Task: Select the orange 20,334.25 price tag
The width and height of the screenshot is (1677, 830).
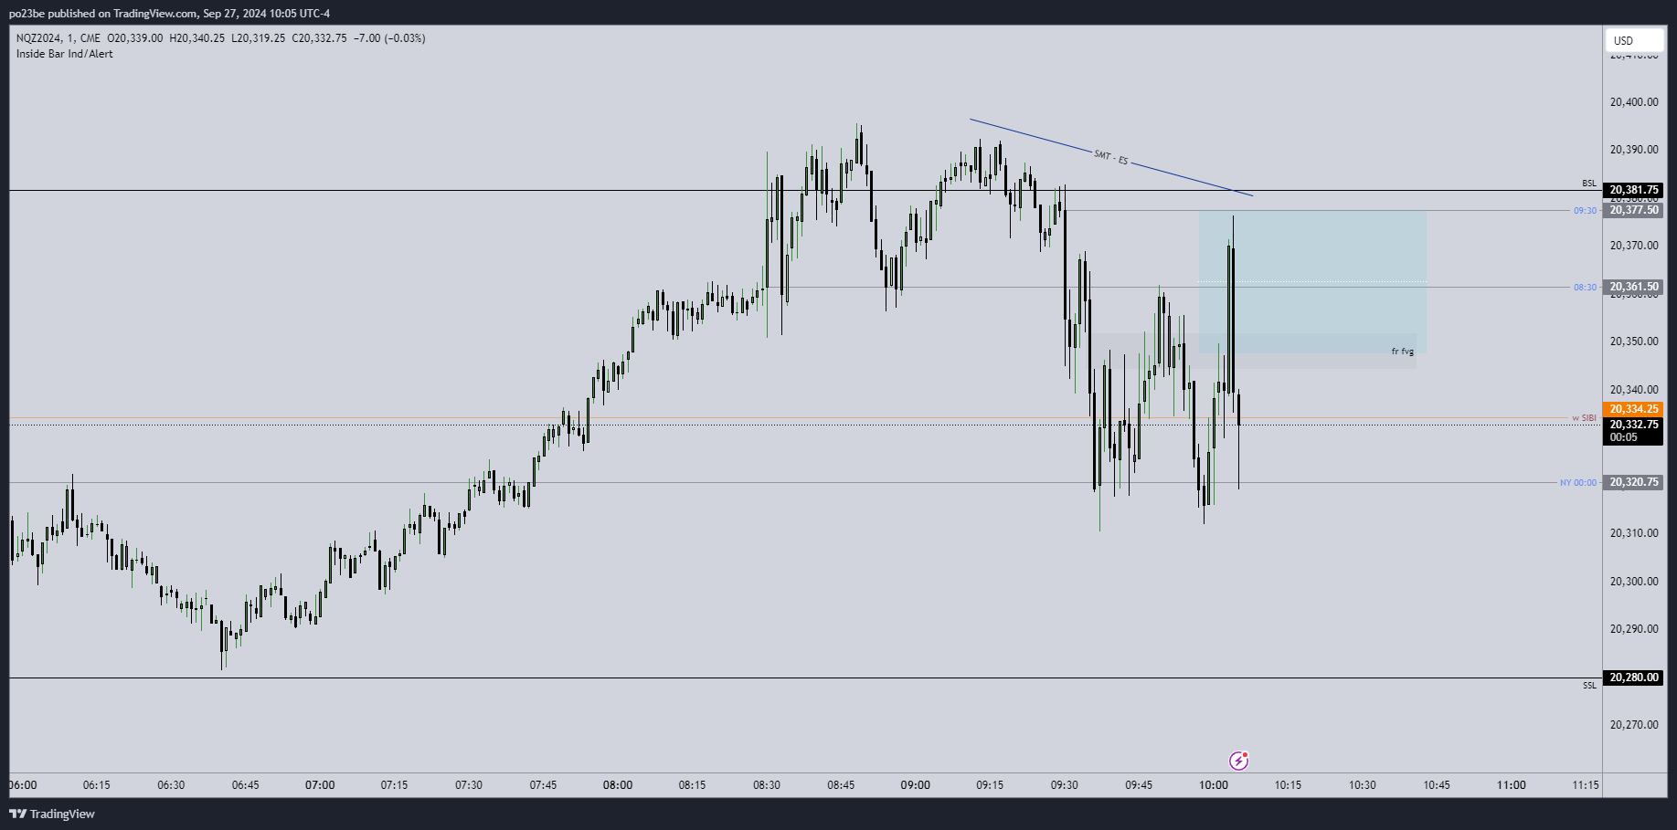Action: click(x=1633, y=409)
